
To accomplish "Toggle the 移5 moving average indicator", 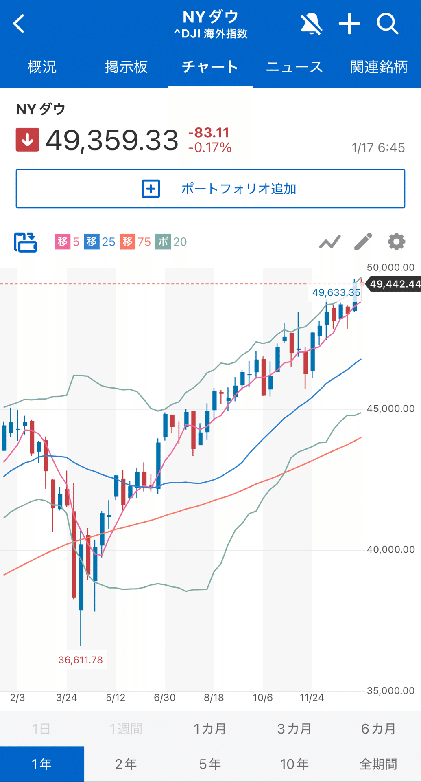I will pos(67,241).
